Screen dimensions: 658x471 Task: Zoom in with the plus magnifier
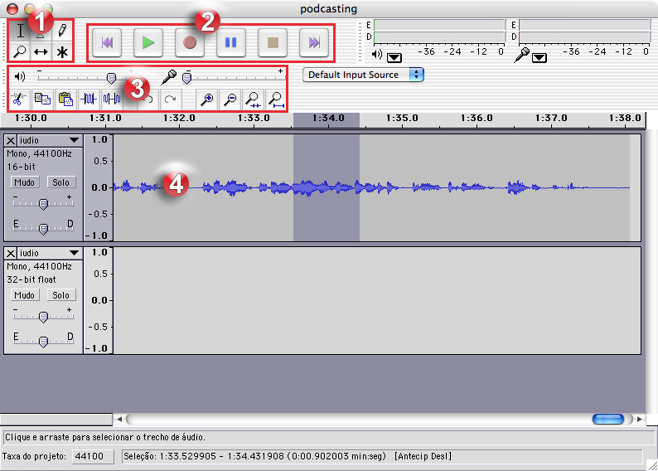coord(207,99)
